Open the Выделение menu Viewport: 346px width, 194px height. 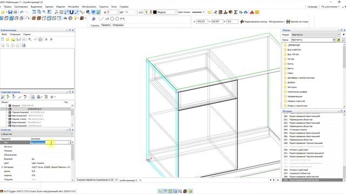(36, 6)
